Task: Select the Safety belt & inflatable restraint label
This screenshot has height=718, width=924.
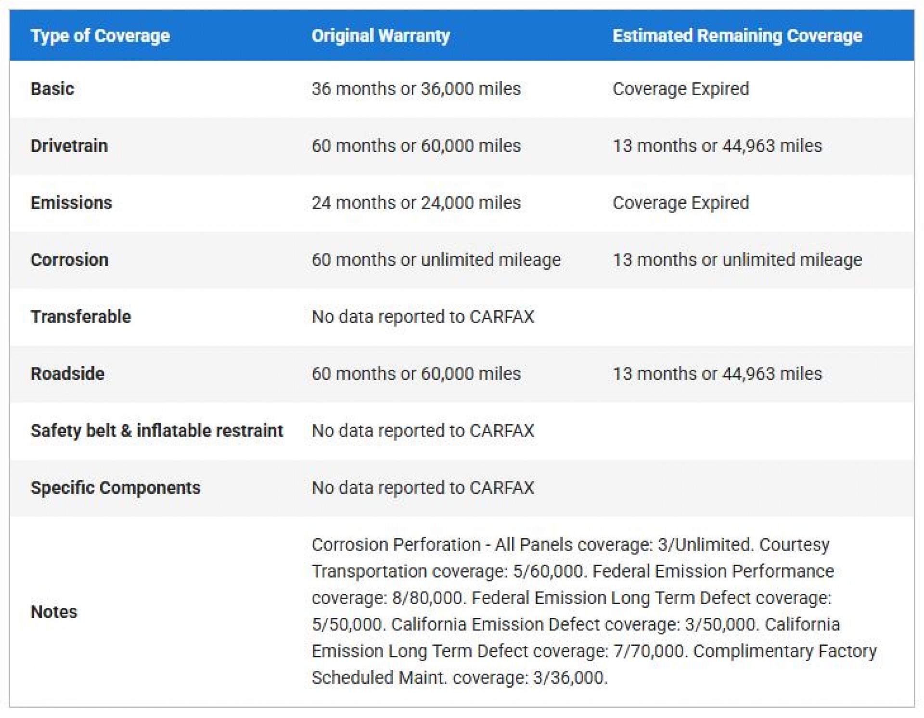Action: tap(156, 431)
